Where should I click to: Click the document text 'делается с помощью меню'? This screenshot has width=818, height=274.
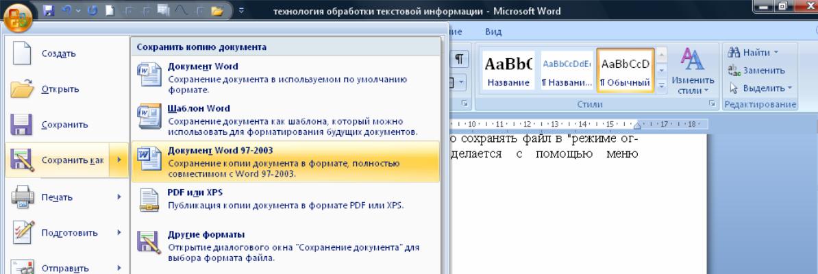[544, 154]
